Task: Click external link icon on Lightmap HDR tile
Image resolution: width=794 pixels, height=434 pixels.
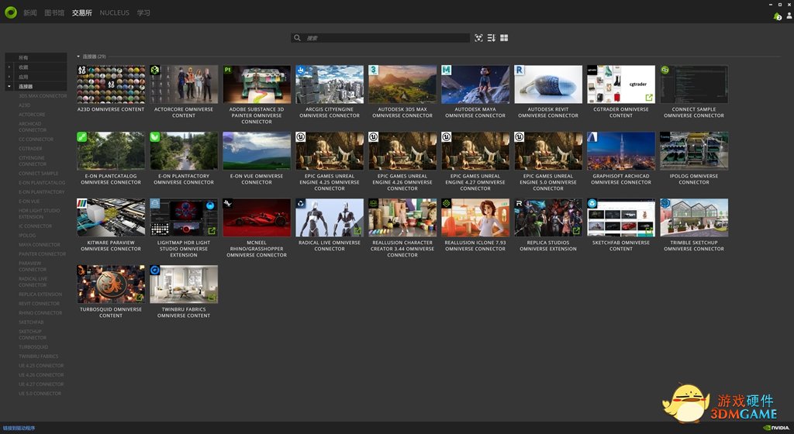Action: click(x=212, y=231)
